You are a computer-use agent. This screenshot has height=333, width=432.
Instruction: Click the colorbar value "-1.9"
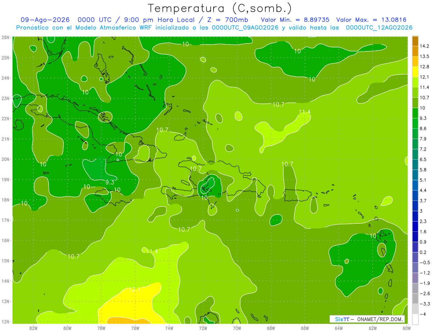tap(424, 283)
